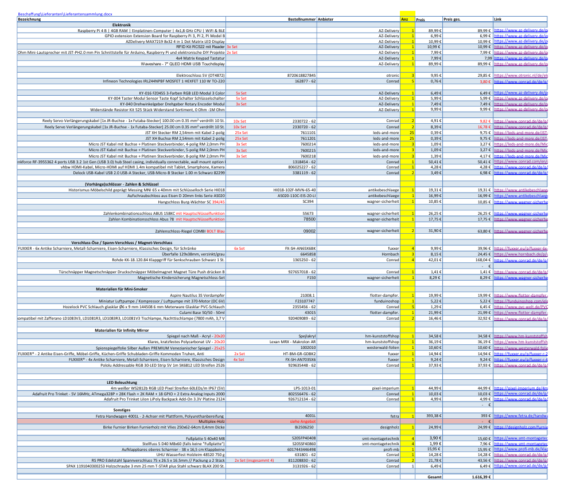Visit the westerwald-folien Spionspiegelfolie link
This screenshot has width=568, height=495.
pos(520,347)
